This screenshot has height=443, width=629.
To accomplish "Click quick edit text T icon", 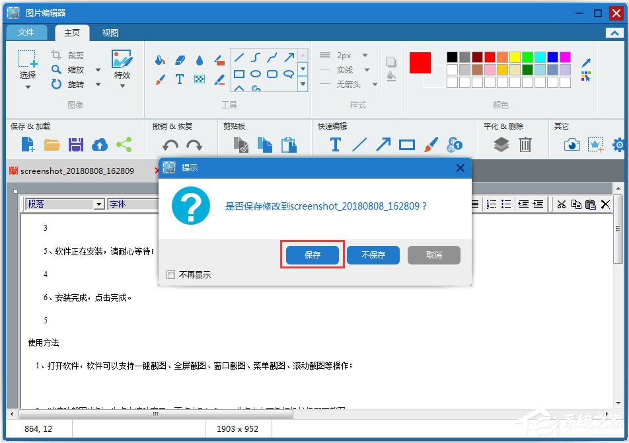I will click(336, 144).
